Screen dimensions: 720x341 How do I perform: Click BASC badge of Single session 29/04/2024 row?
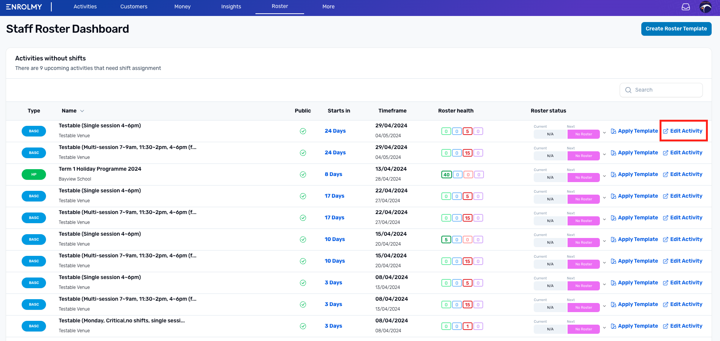point(34,131)
